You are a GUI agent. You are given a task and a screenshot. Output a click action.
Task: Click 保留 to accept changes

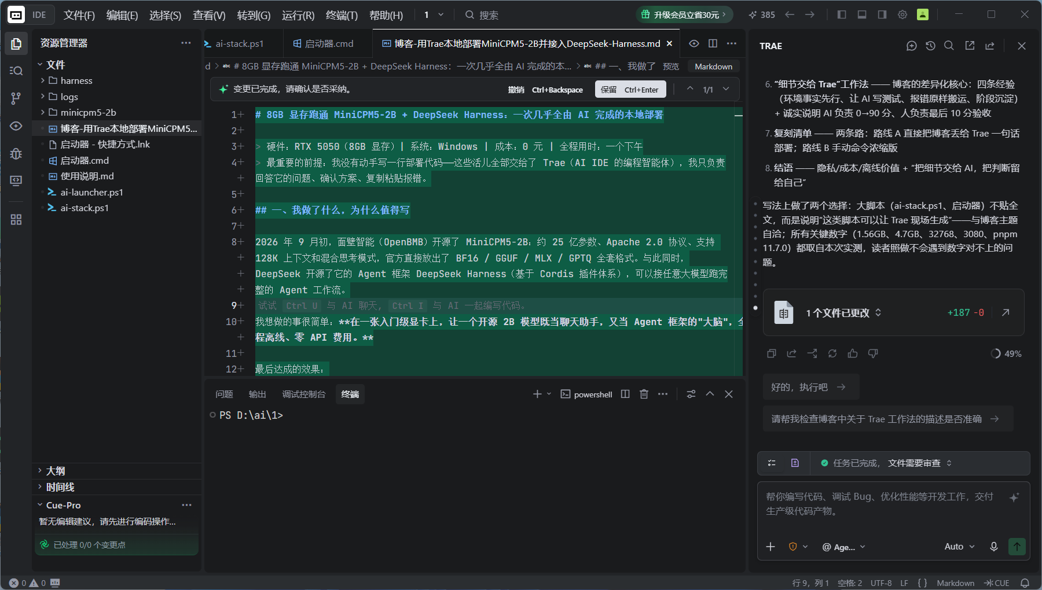630,89
